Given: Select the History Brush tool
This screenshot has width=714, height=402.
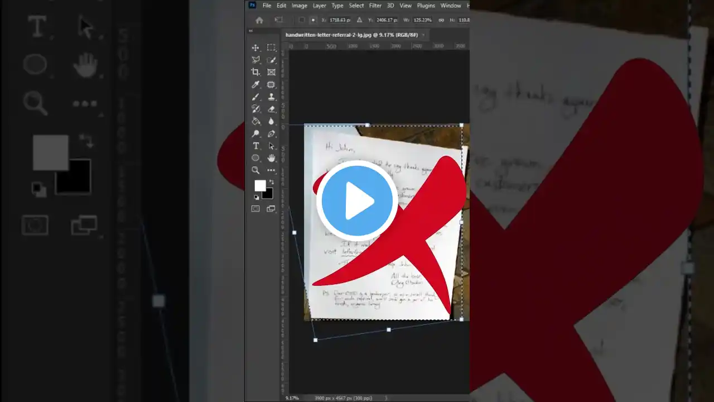Looking at the screenshot, I should point(255,109).
